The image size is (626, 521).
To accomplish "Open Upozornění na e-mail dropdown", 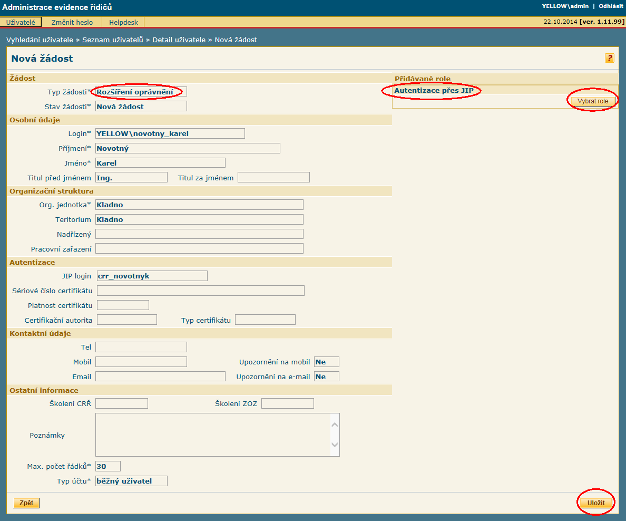I will click(x=327, y=377).
